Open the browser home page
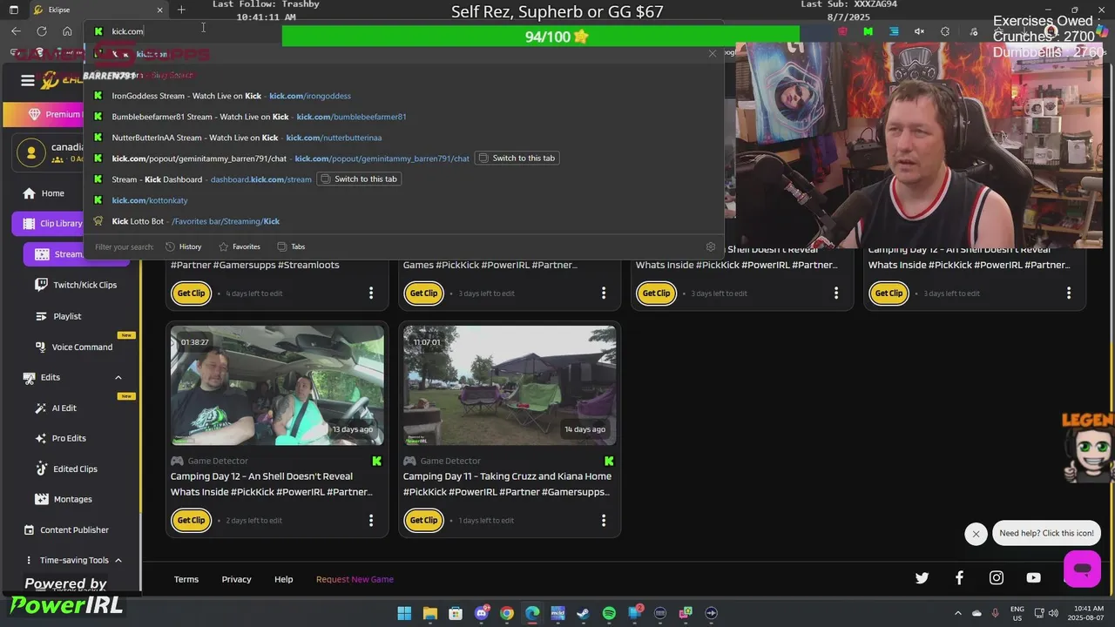1115x627 pixels. [x=67, y=31]
